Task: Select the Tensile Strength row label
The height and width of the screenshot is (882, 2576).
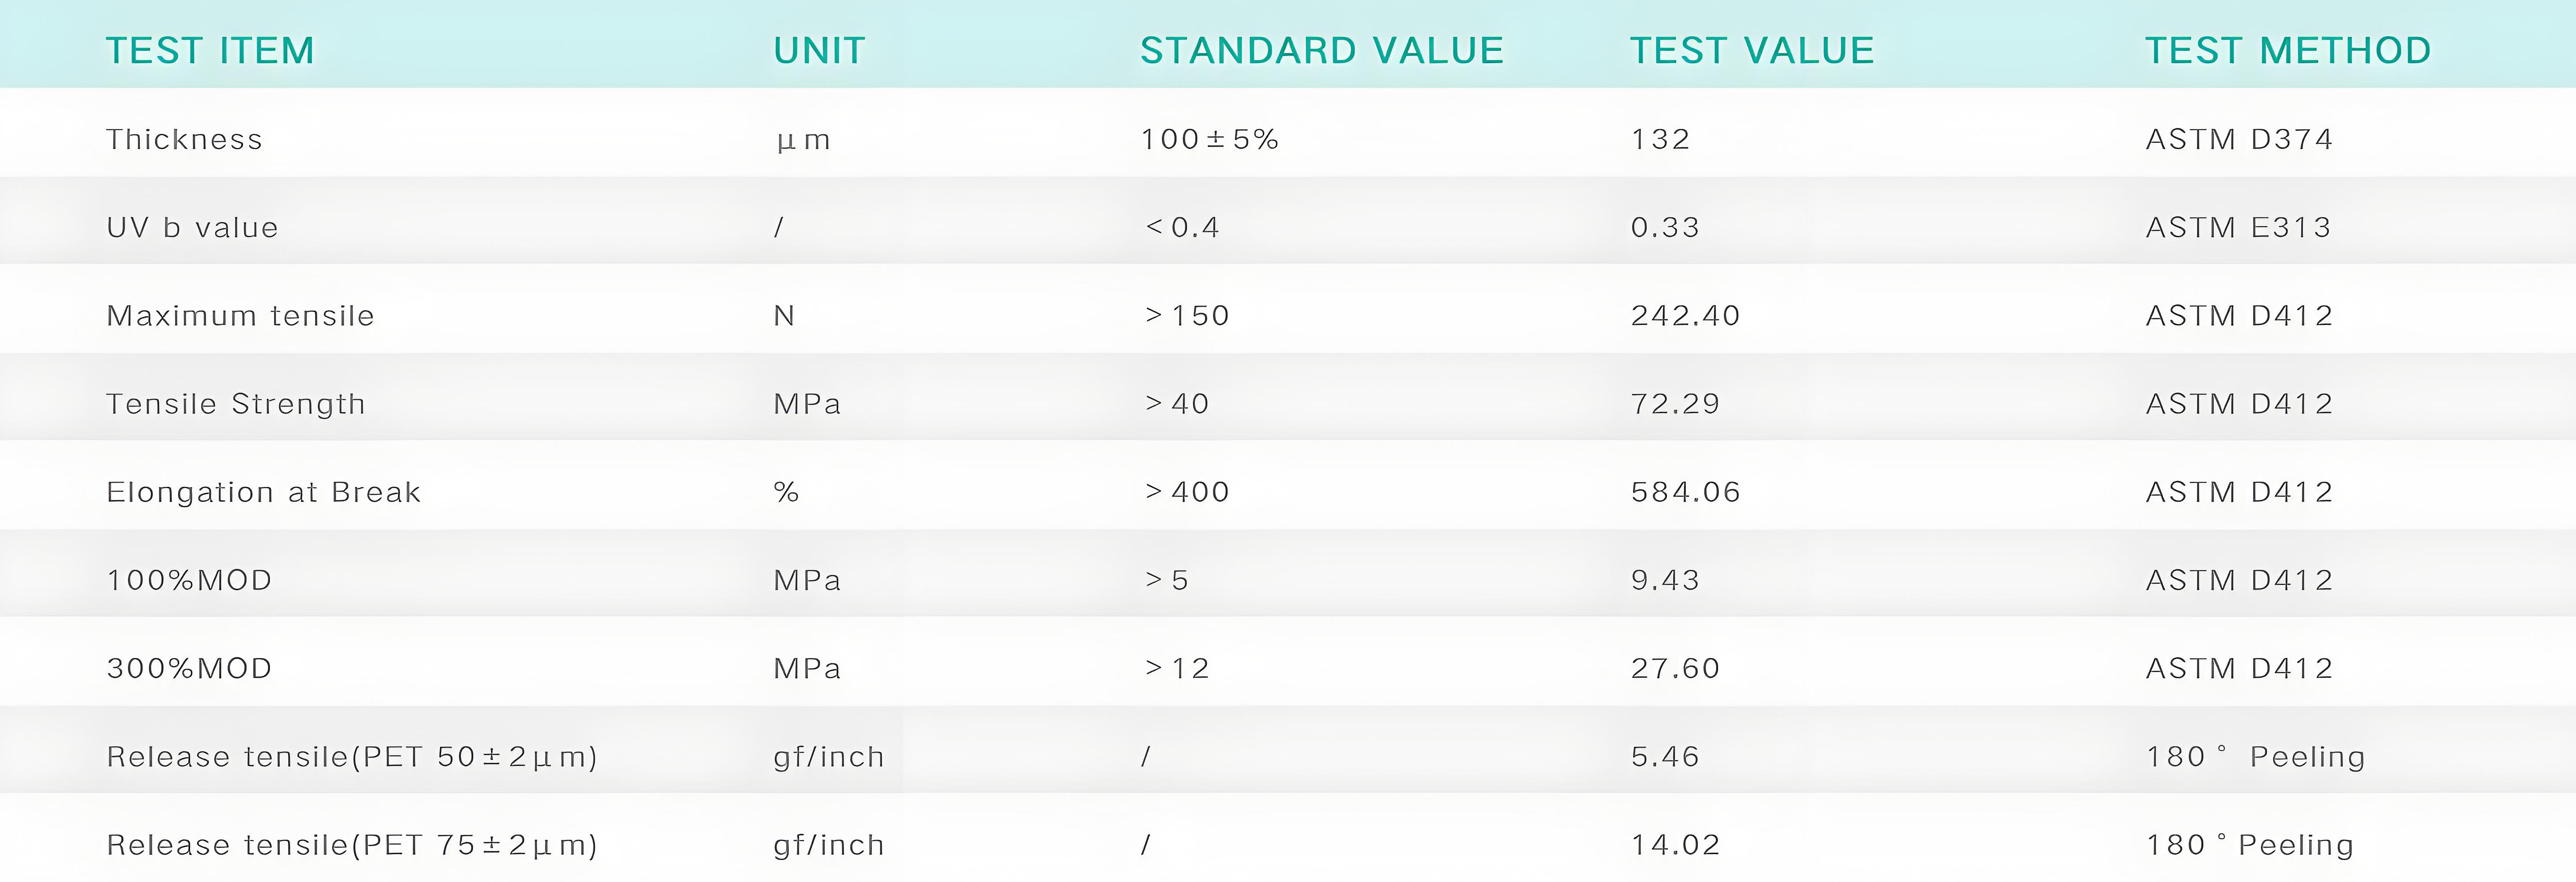Action: click(236, 404)
